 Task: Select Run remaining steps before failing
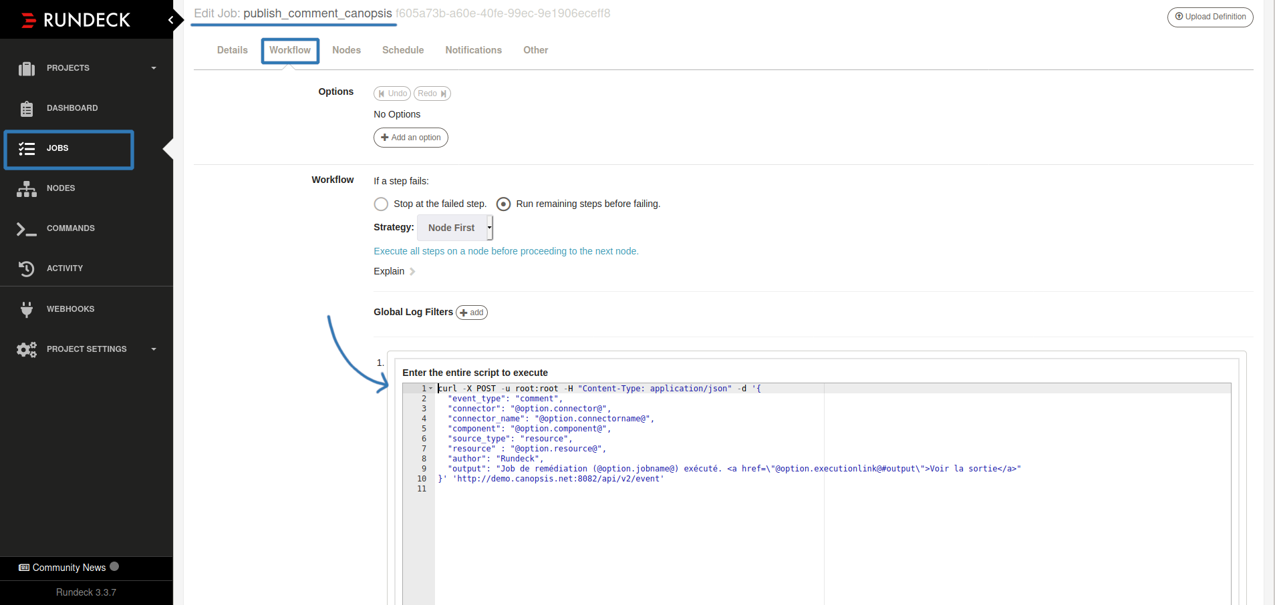click(x=504, y=204)
